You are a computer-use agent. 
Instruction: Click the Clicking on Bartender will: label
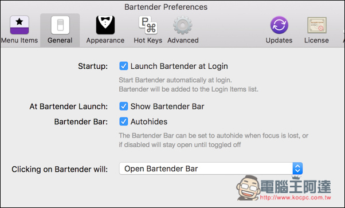[60, 169]
